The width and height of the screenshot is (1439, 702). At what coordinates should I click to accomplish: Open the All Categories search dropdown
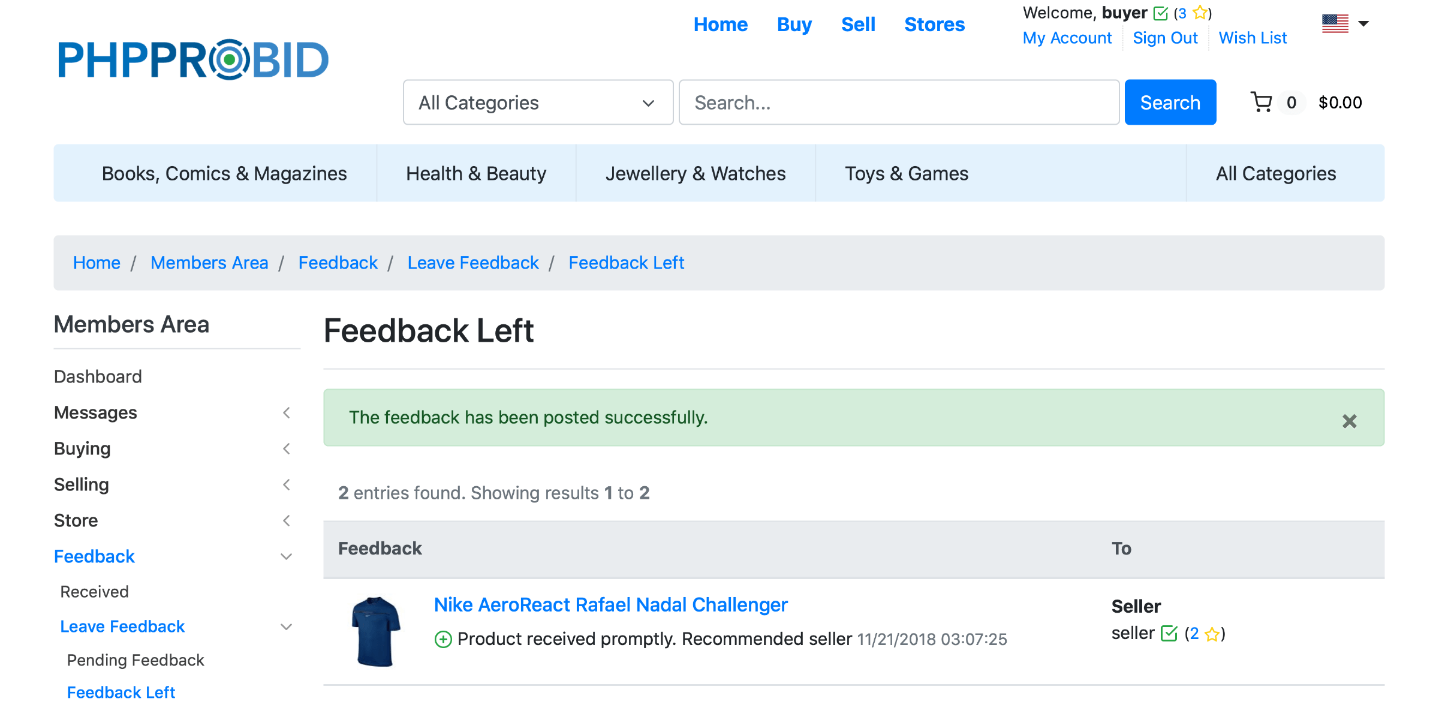click(538, 103)
